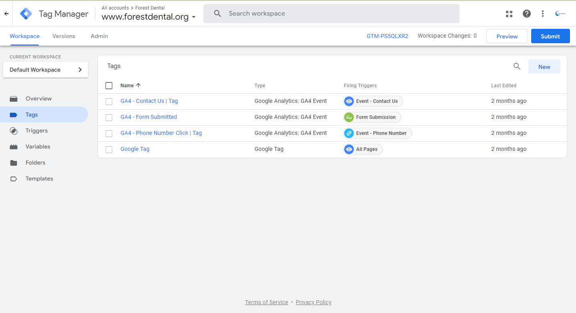Click the Event - Contact Us trigger chip

373,101
